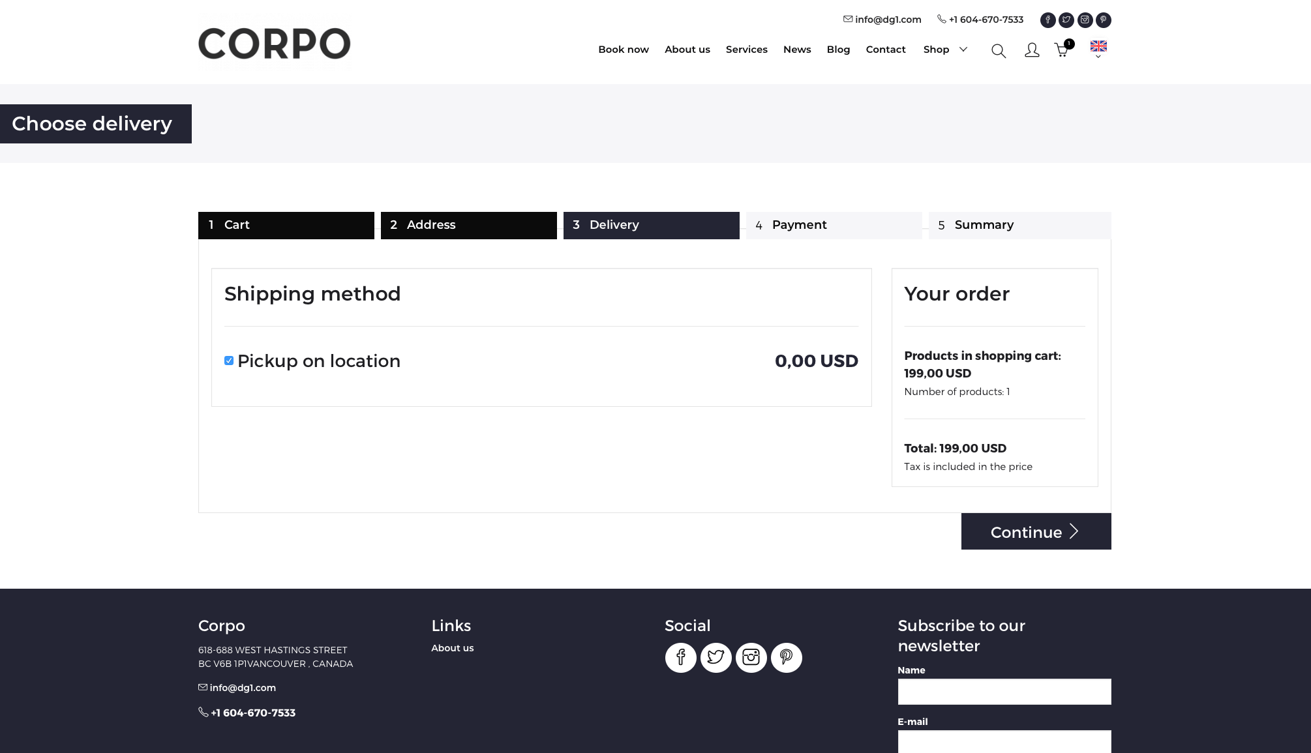Open the header Twitter icon
The width and height of the screenshot is (1311, 753).
pyautogui.click(x=1066, y=20)
